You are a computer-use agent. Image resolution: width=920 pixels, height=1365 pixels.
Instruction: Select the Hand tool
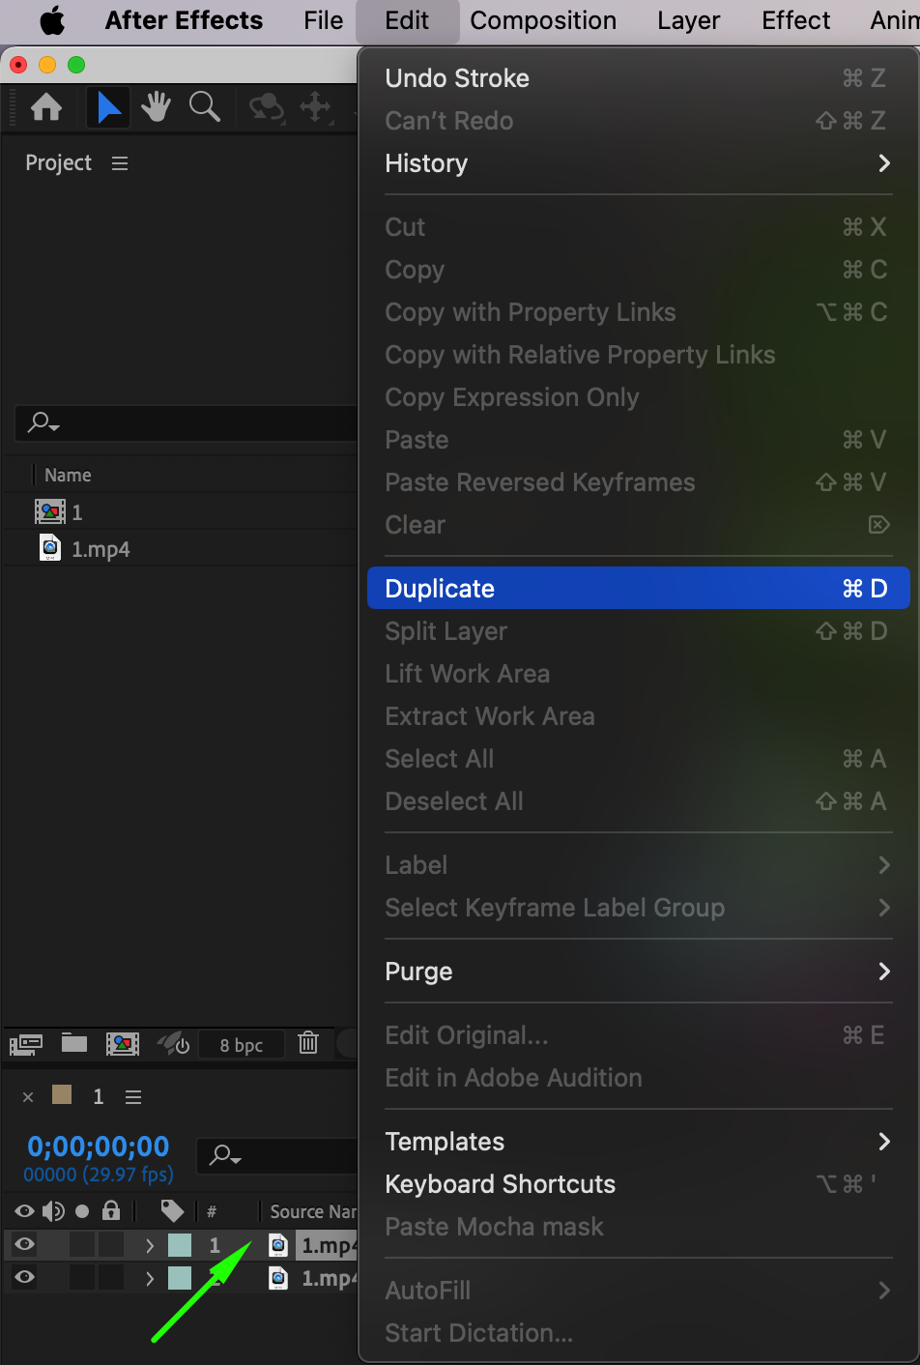pyautogui.click(x=156, y=107)
